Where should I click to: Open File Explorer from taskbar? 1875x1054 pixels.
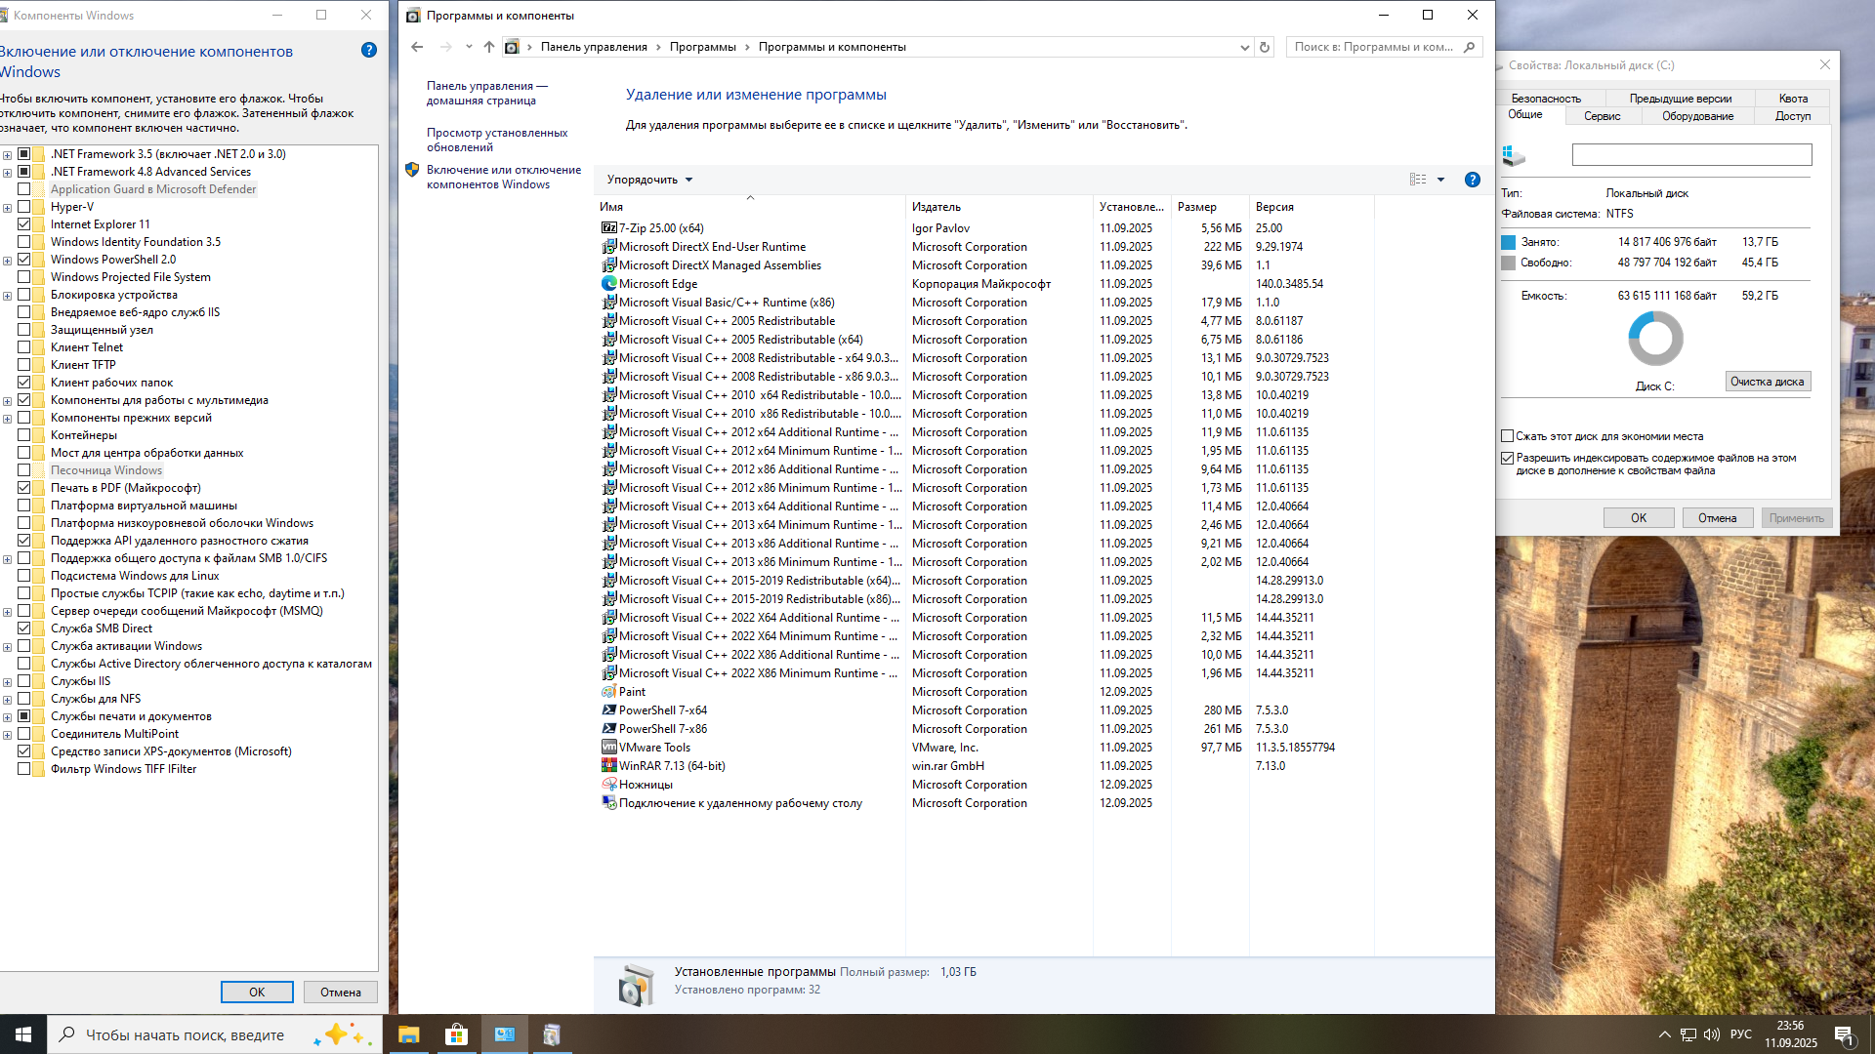[408, 1034]
